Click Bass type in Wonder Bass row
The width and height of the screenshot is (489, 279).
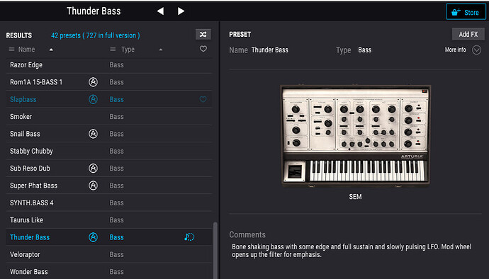(117, 271)
